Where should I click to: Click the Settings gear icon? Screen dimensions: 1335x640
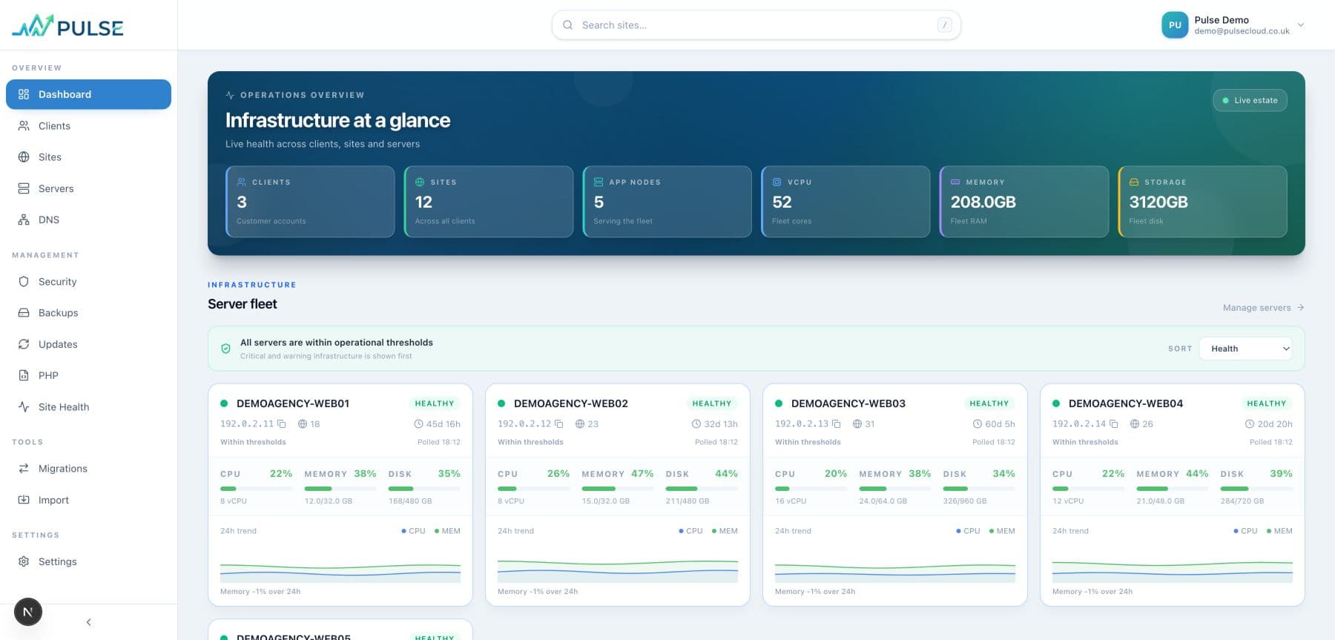[x=24, y=561]
